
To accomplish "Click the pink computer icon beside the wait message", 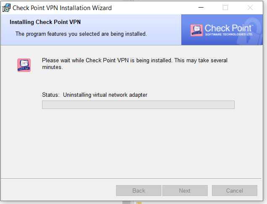I will tap(24, 65).
